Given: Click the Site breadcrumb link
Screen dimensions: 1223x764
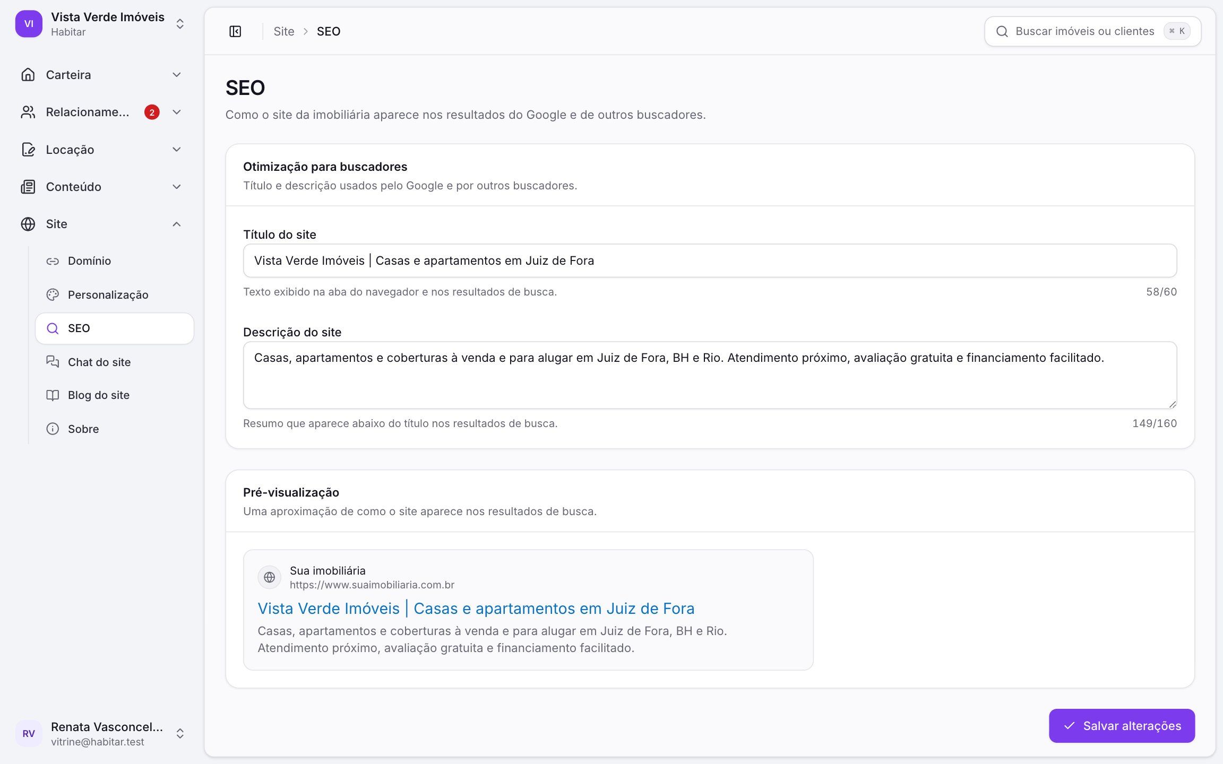Looking at the screenshot, I should click(x=284, y=31).
